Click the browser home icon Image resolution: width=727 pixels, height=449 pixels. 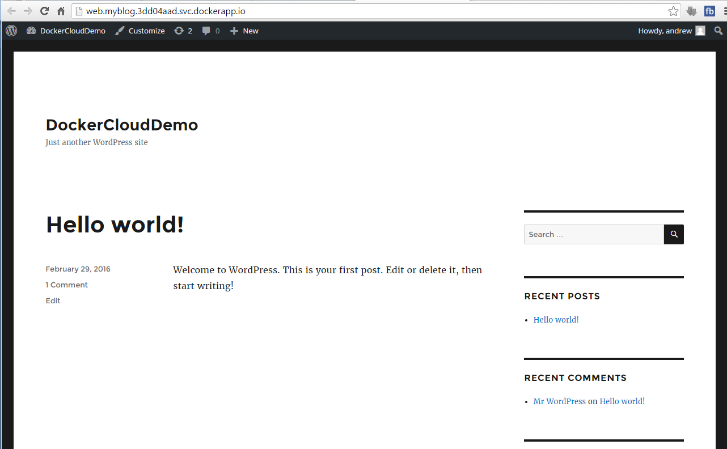point(61,11)
